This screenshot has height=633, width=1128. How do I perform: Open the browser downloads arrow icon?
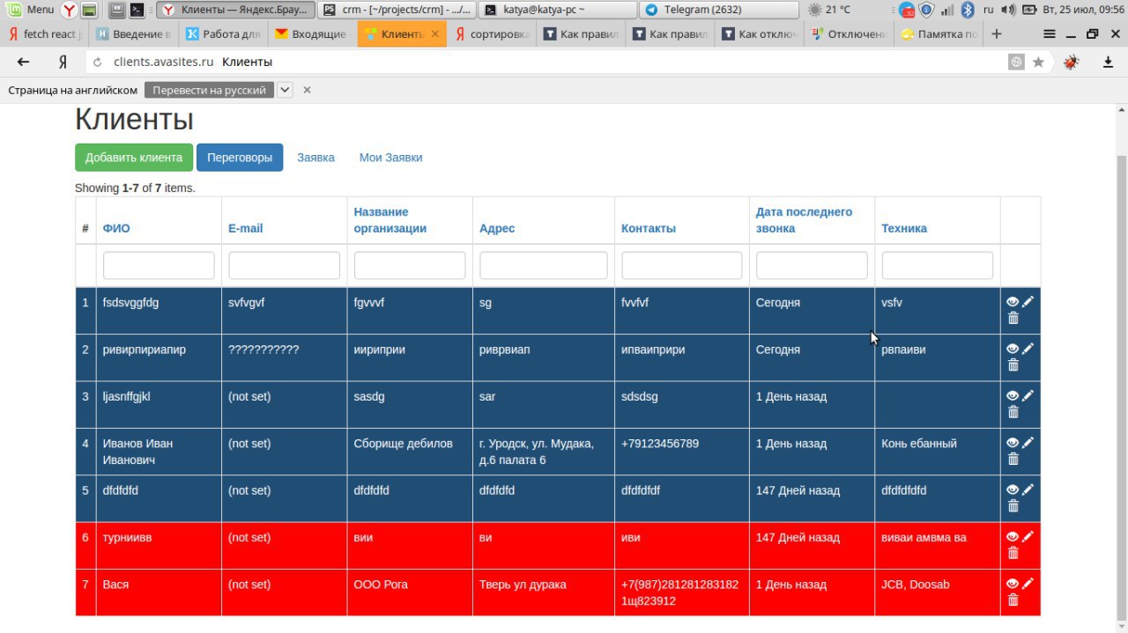click(x=1108, y=62)
